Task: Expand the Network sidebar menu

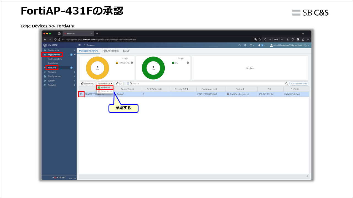Action: pyautogui.click(x=59, y=72)
